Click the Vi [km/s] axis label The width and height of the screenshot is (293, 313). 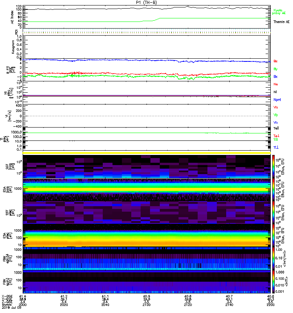coord(9,116)
